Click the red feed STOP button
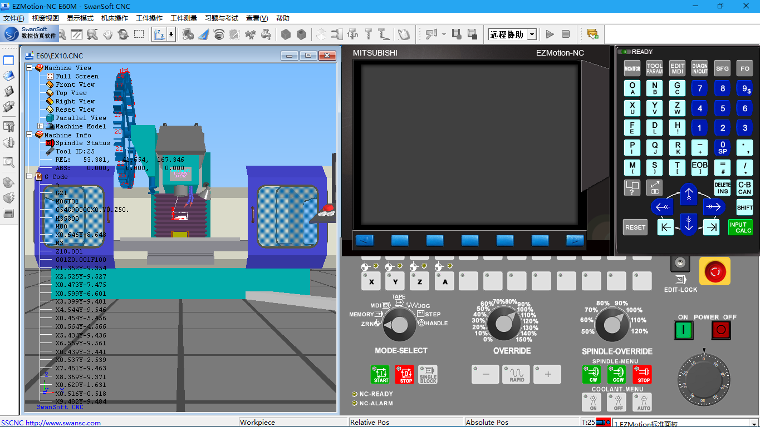760x427 pixels. pos(405,374)
